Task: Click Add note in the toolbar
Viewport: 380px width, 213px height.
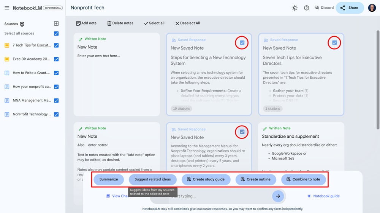Action: tap(86, 23)
